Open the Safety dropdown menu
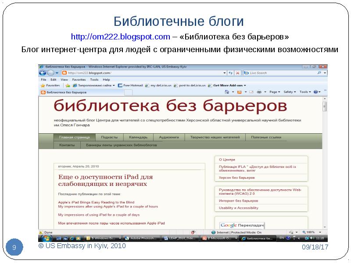Image resolution: width=351 pixels, height=263 pixels. pyautogui.click(x=289, y=92)
